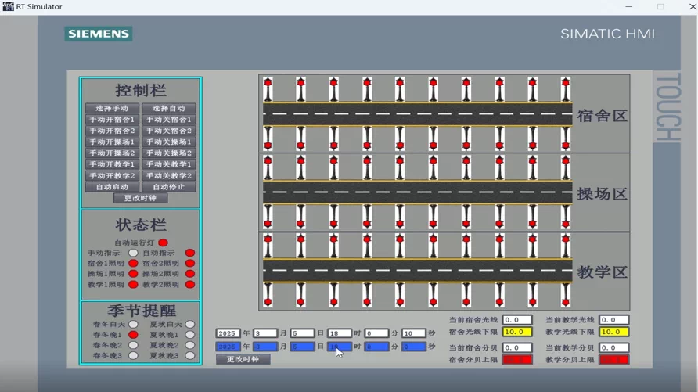Turn on playground lights via 手动开操场1
698x392 pixels.
112,142
